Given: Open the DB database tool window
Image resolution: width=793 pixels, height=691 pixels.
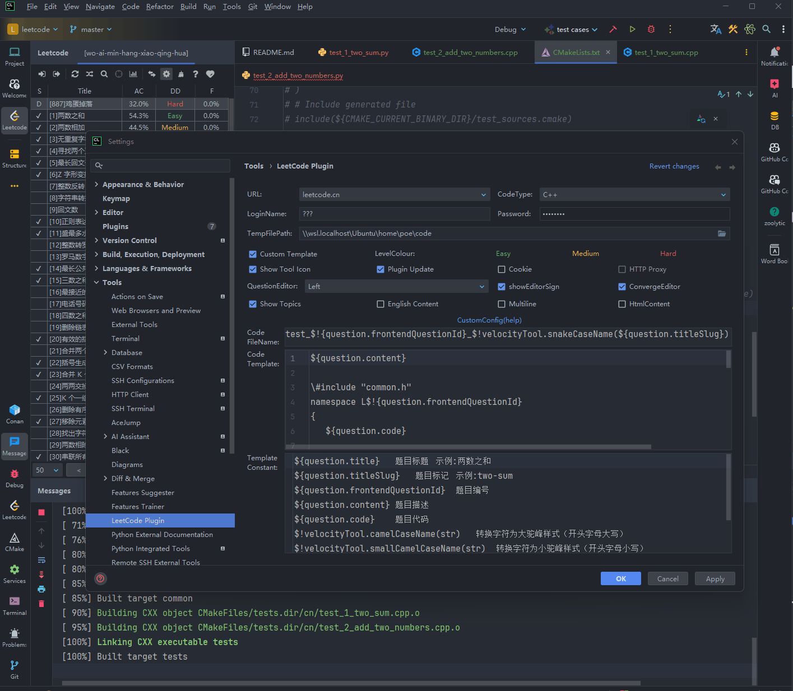Looking at the screenshot, I should coord(775,120).
